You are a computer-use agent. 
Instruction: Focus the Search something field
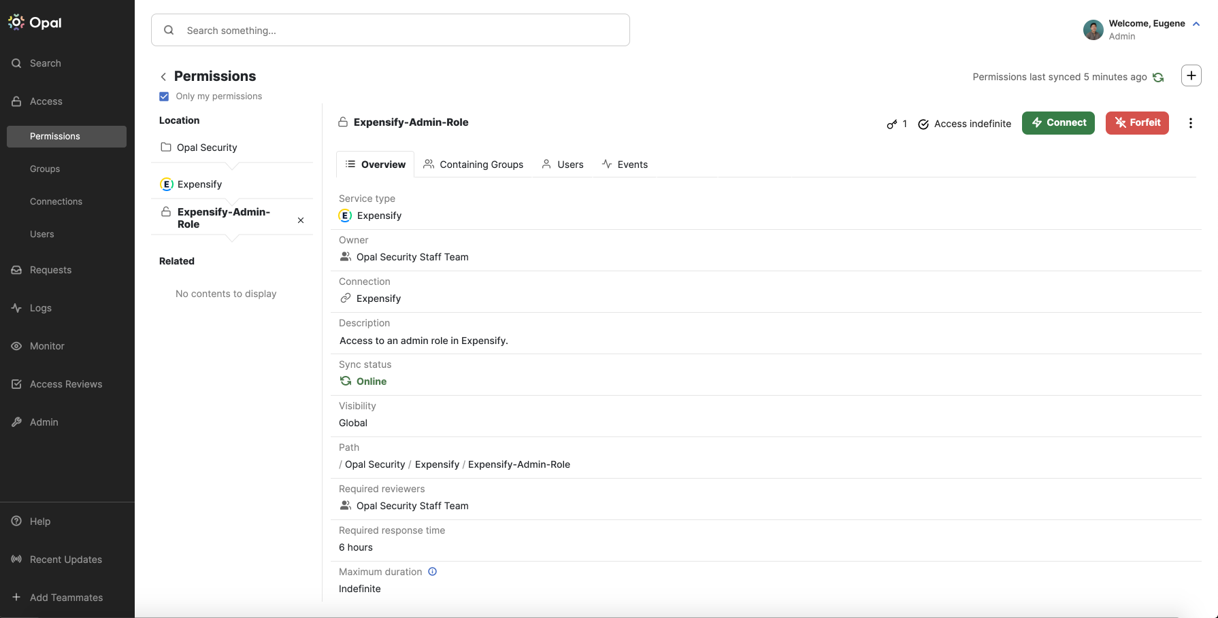391,30
